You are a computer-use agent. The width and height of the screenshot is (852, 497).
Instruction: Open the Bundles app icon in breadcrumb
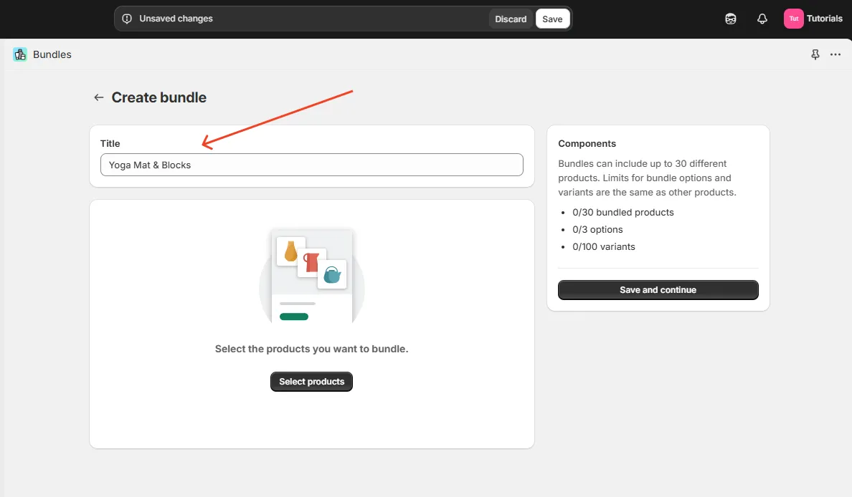(19, 54)
